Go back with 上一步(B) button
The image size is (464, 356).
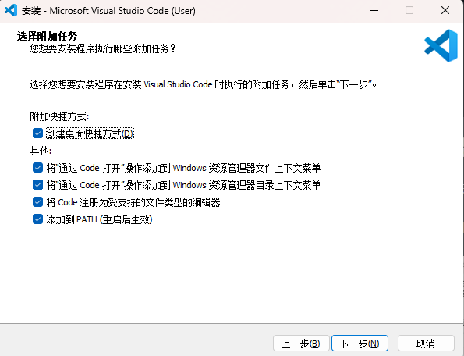pyautogui.click(x=301, y=344)
